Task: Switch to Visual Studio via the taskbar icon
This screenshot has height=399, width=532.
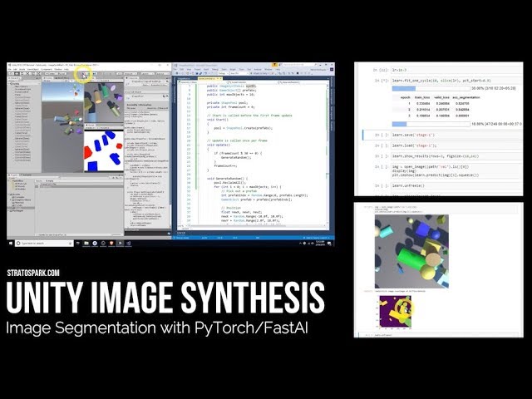Action: (x=128, y=244)
